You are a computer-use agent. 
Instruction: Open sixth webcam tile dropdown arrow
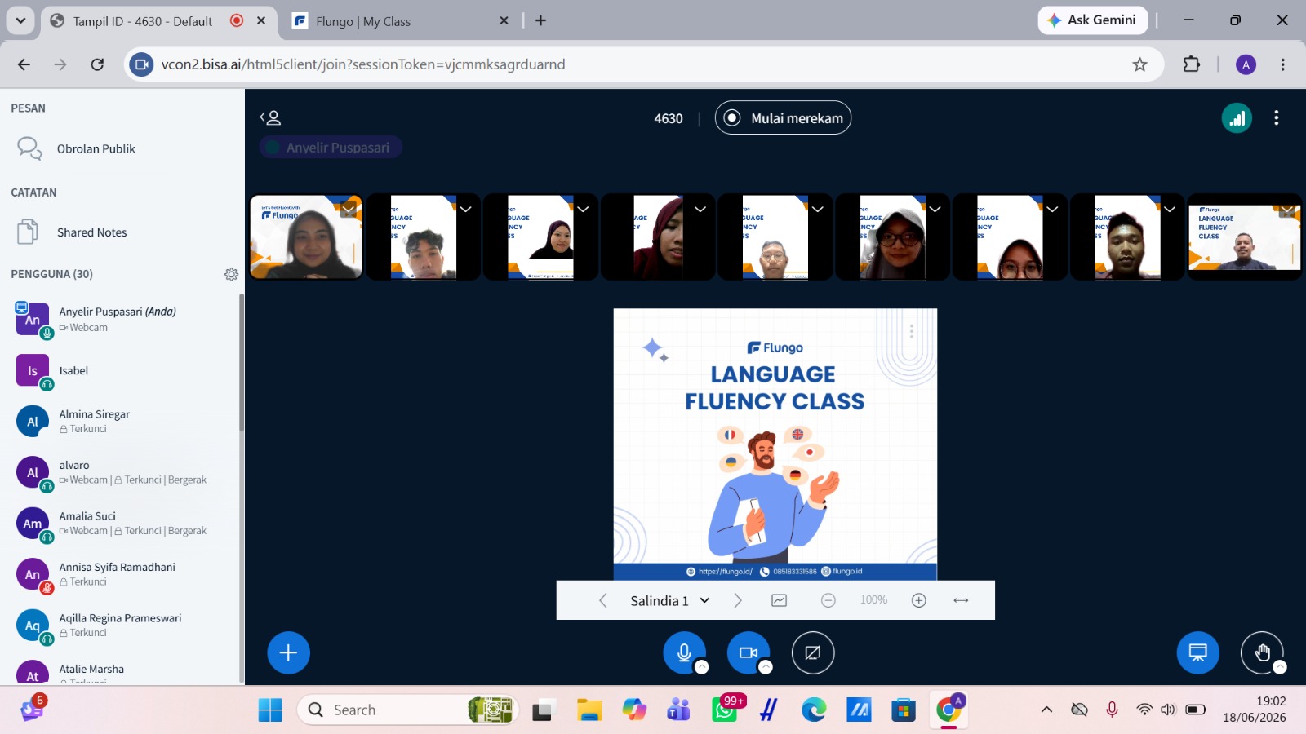click(935, 210)
